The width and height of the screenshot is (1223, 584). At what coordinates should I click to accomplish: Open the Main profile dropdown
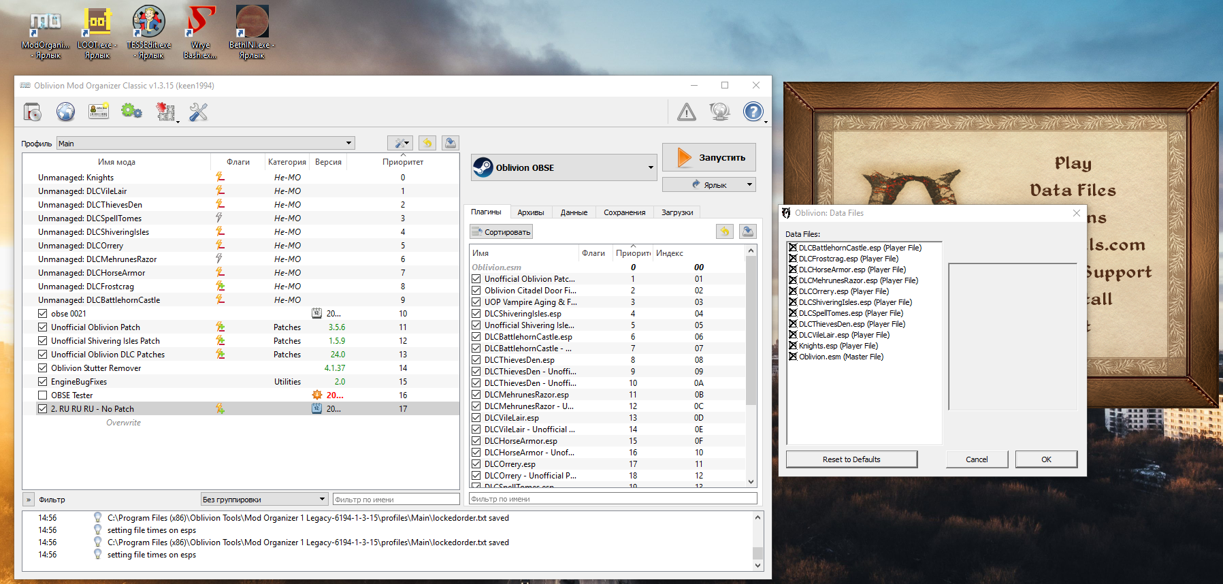point(206,143)
